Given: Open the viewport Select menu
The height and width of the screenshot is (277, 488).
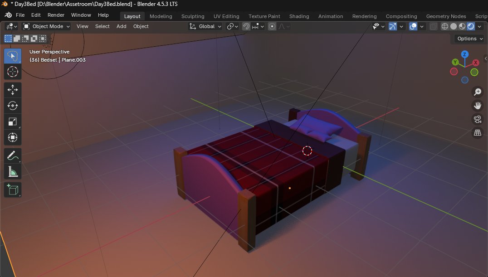Looking at the screenshot, I should click(x=102, y=26).
